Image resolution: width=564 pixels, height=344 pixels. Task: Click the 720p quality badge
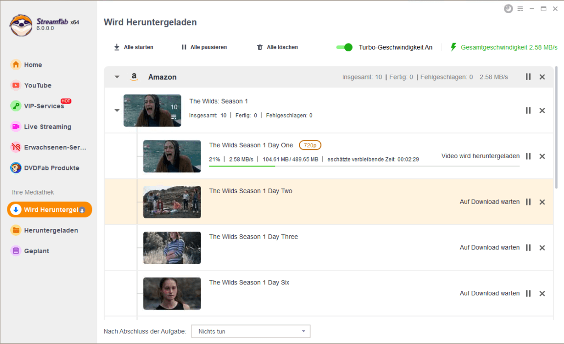(310, 145)
